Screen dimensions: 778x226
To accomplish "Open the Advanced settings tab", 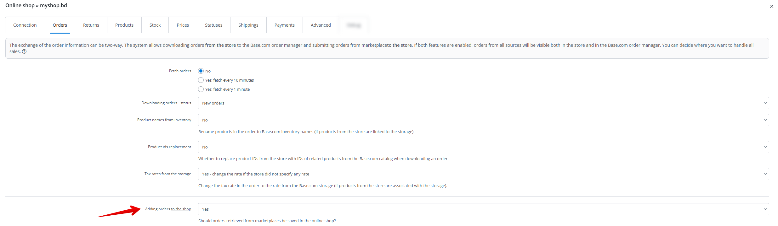I will tap(321, 25).
